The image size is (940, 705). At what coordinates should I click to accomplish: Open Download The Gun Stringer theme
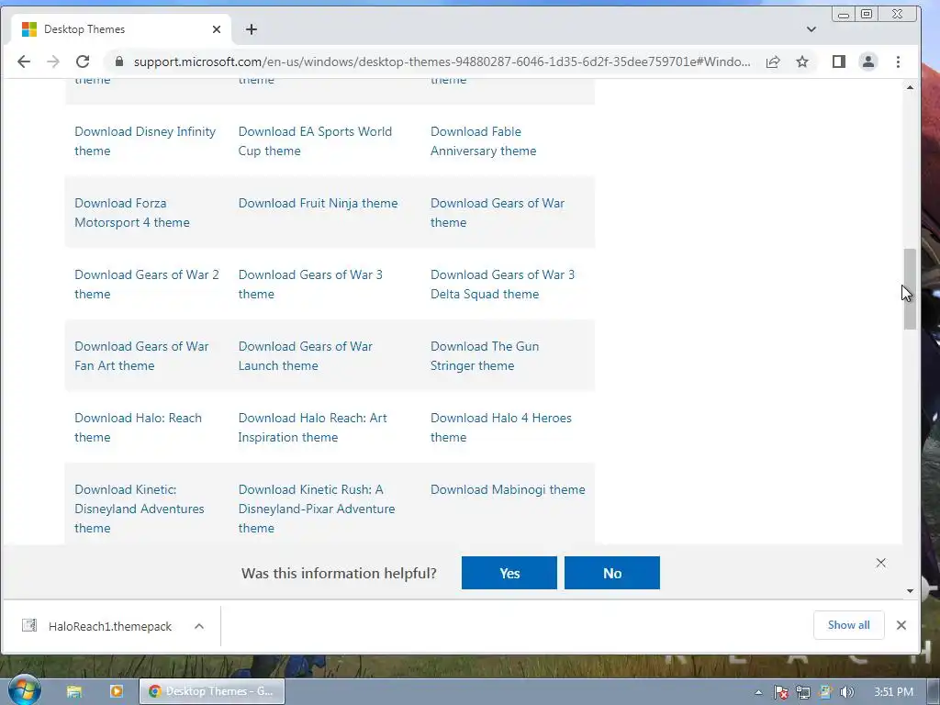click(x=485, y=356)
